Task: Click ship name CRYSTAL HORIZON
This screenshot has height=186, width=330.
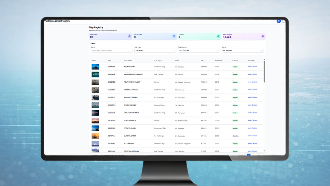Action: coord(131,151)
